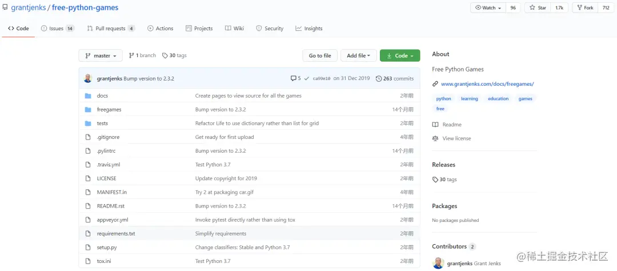
Task: Open commit message 'Simplify requirements'
Action: point(221,234)
